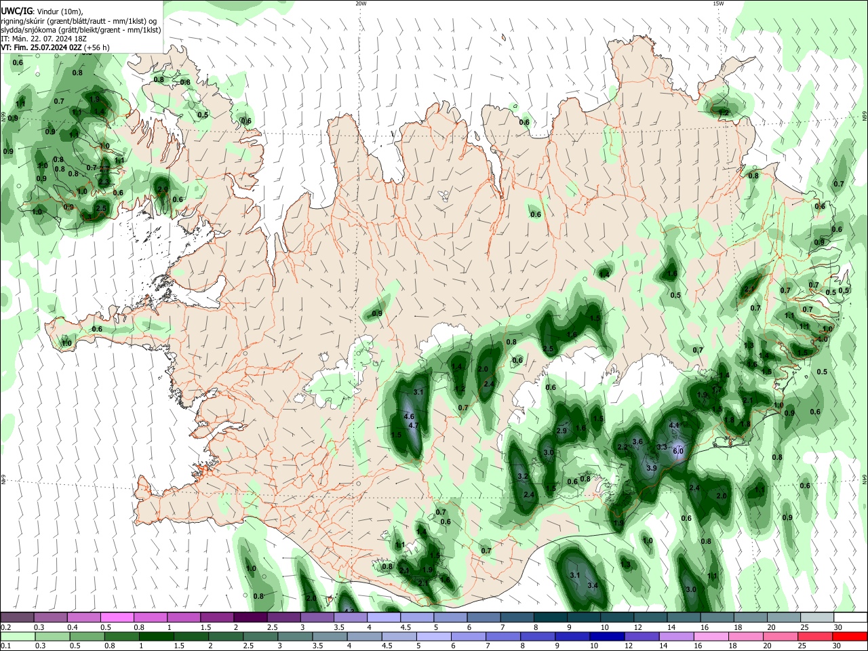Click the pale pink 16 swatch in the lower legend

coord(710,637)
